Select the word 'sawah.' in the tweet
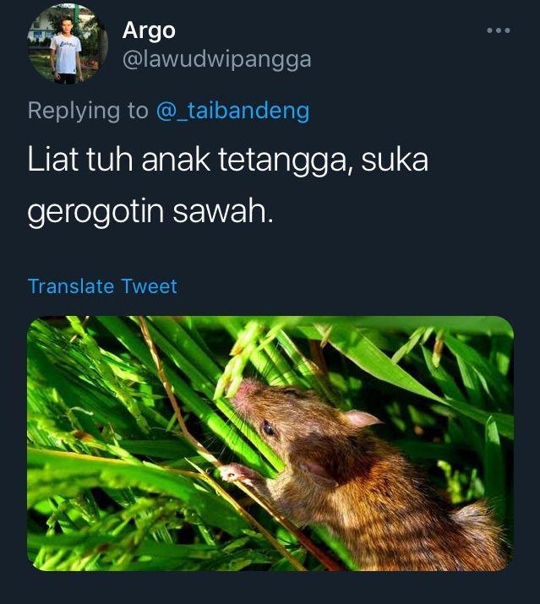Viewport: 540px width, 604px height. (223, 210)
